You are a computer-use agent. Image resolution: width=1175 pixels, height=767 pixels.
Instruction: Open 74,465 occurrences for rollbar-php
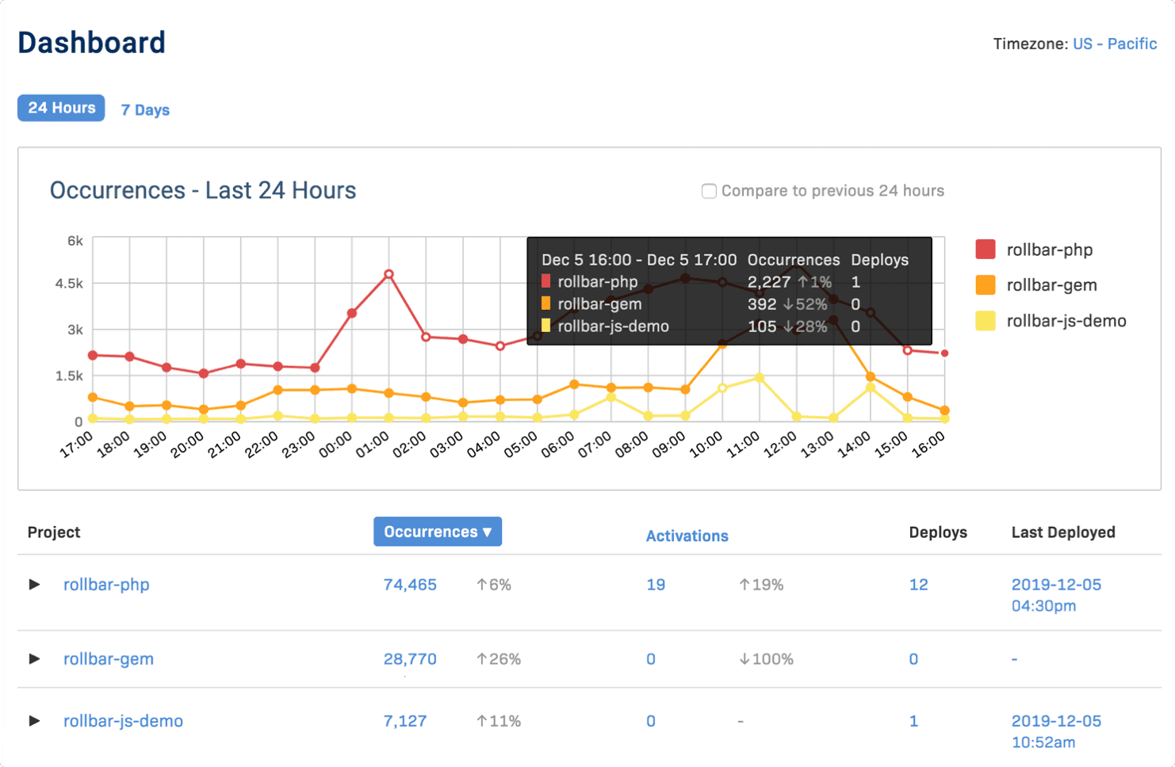pos(410,585)
